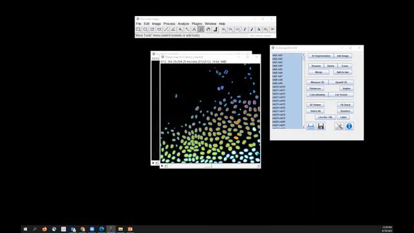Viewport: 414px width, 233px height.
Task: Select the Rectangle selection tool in ImageJ
Action: [x=138, y=30]
